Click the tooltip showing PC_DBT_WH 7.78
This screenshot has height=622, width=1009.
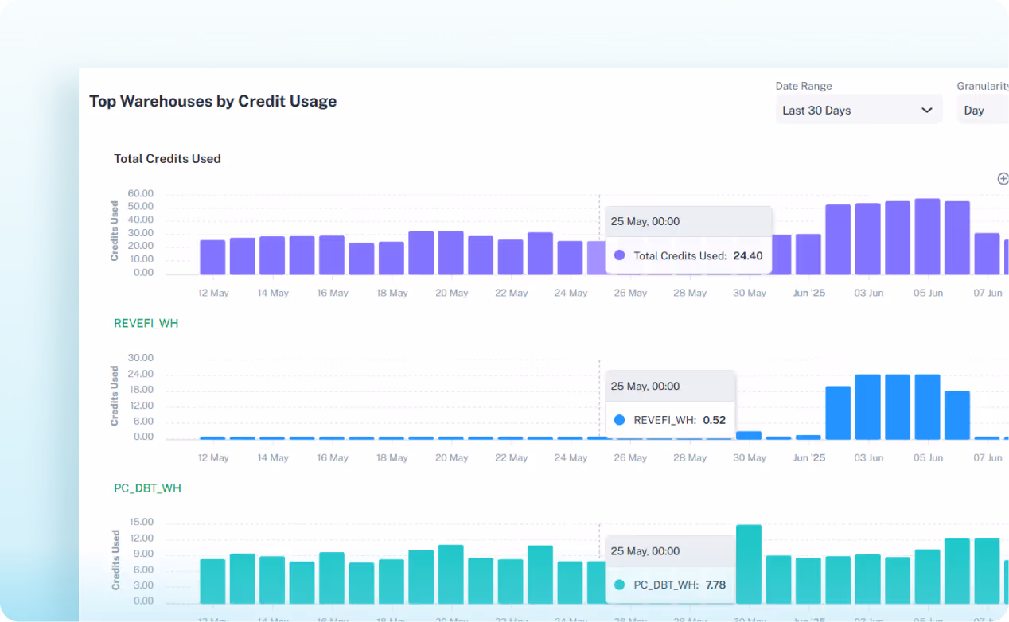click(670, 568)
